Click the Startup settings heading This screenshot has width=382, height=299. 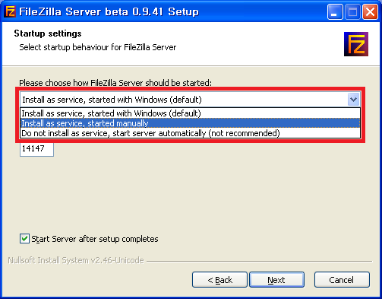[48, 33]
